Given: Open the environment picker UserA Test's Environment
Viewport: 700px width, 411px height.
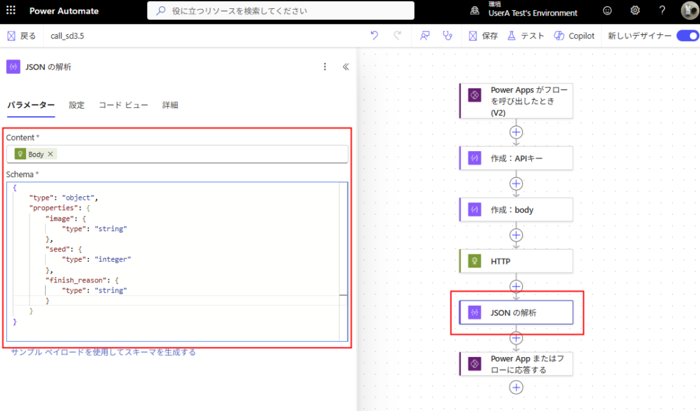Looking at the screenshot, I should (x=533, y=11).
